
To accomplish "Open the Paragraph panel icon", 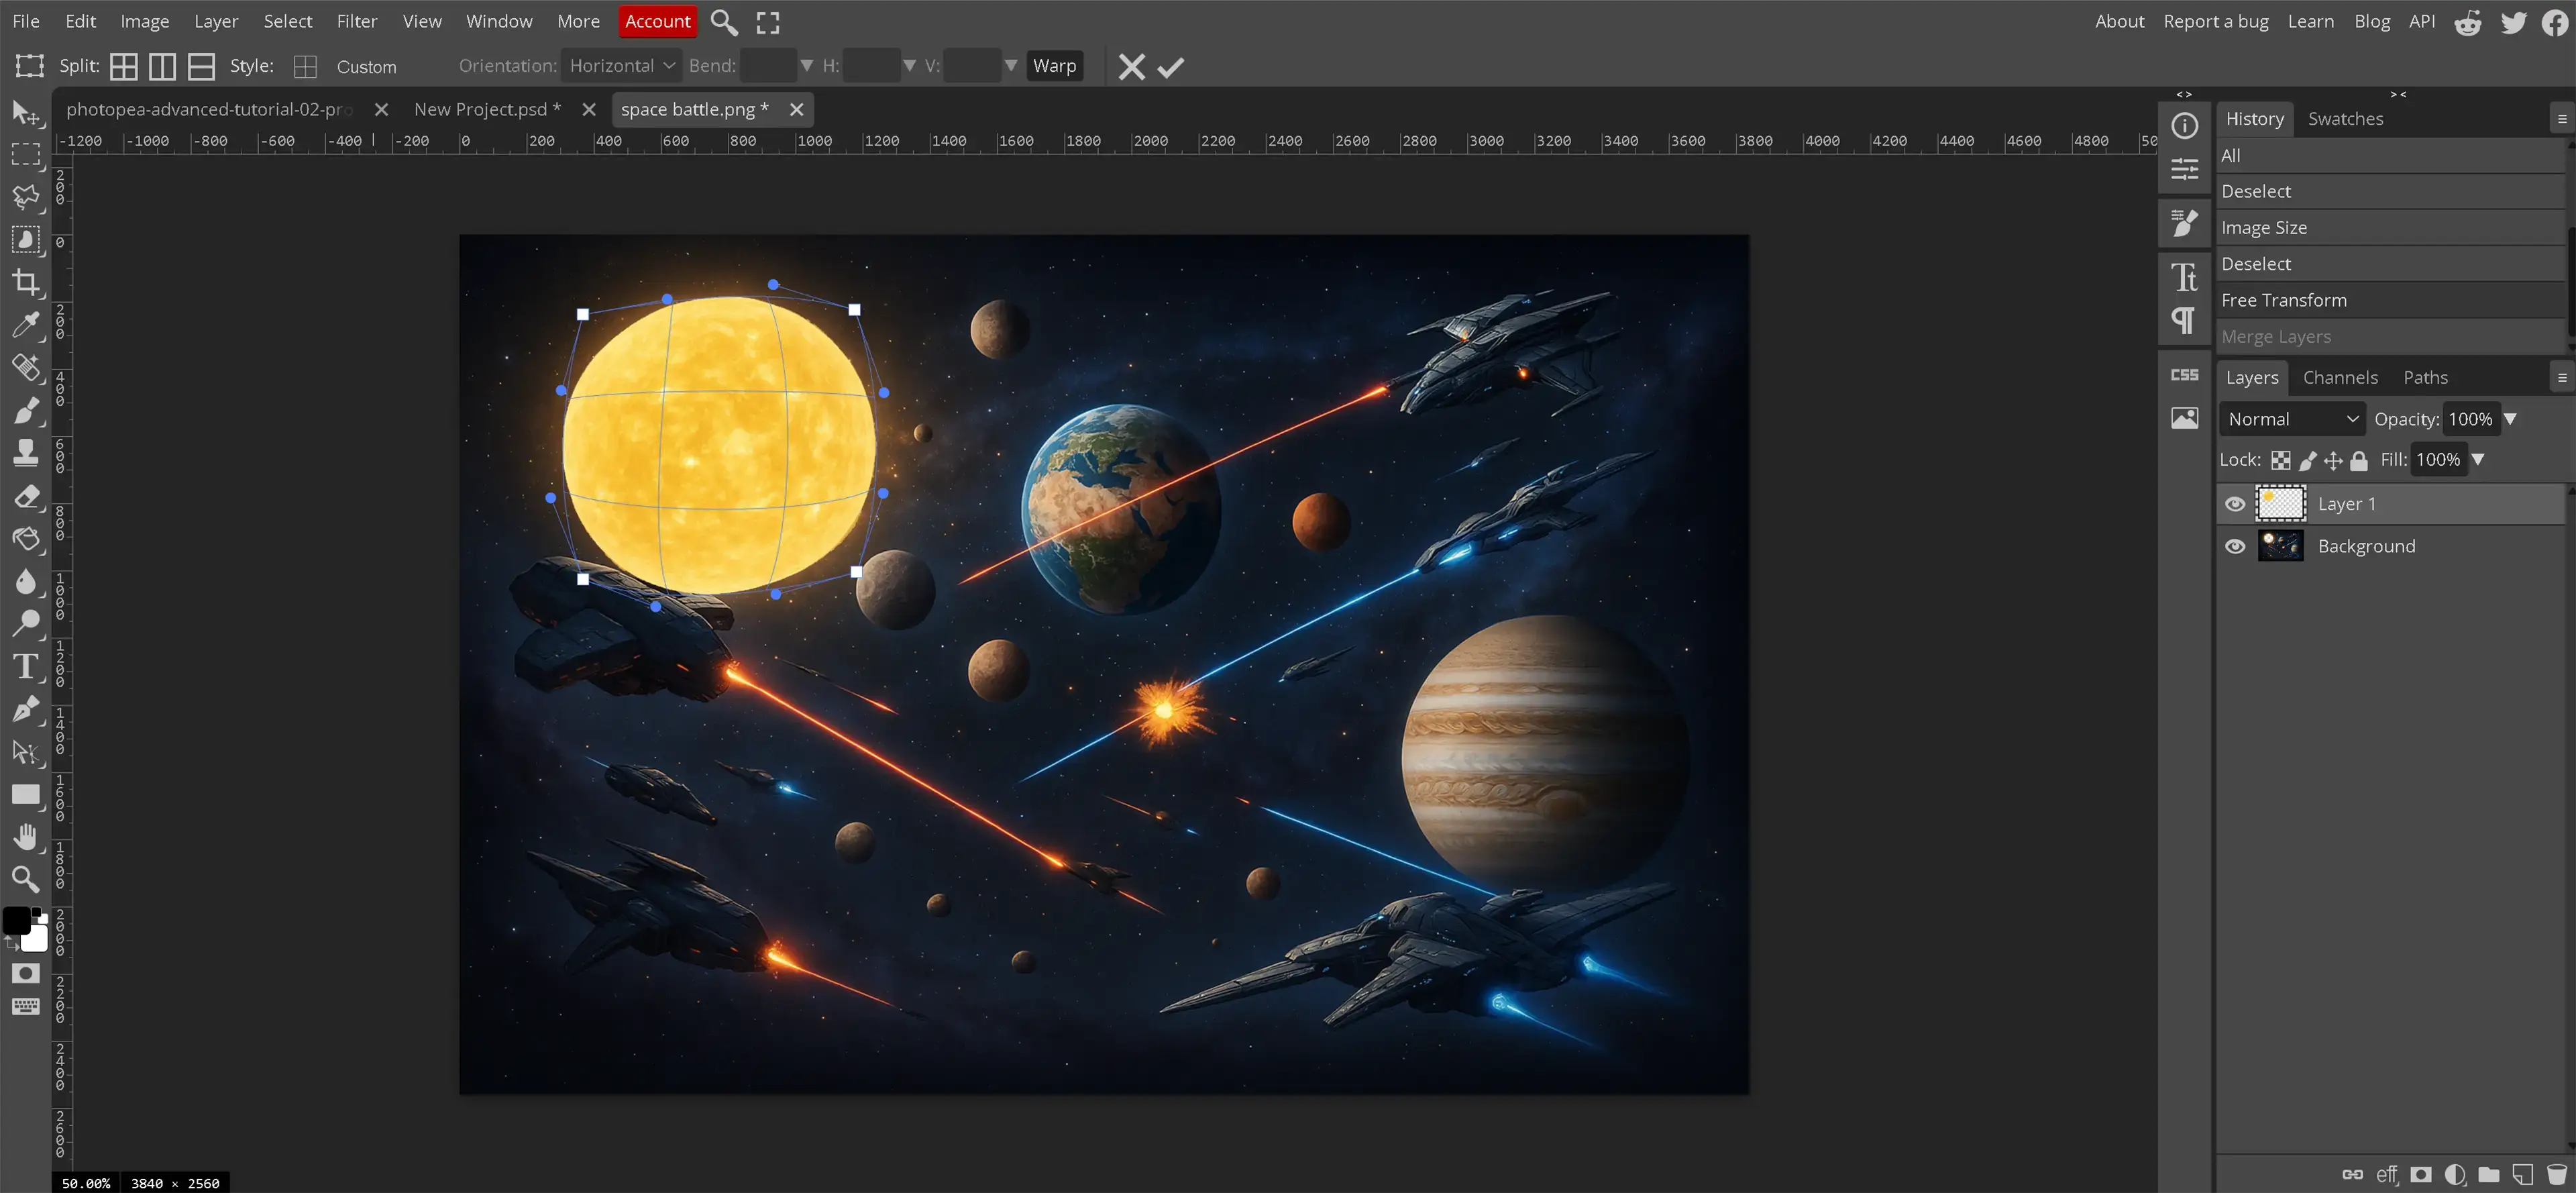I will coord(2184,320).
